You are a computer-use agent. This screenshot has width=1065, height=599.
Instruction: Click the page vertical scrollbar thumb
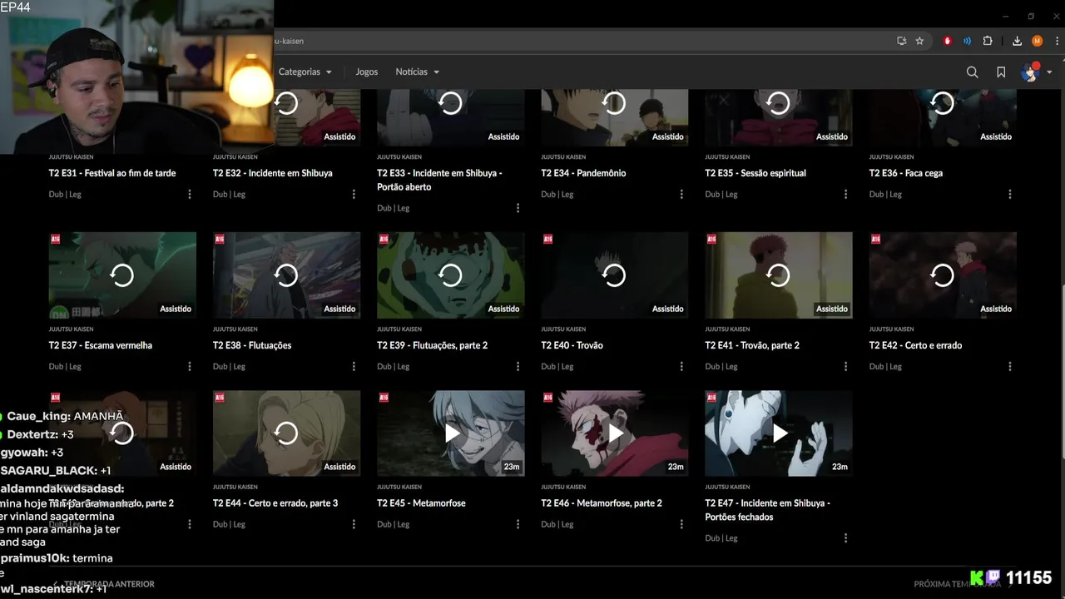(1062, 370)
